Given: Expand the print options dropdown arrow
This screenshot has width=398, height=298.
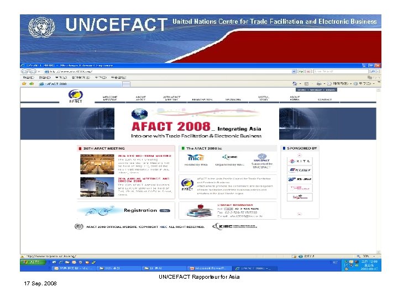Looking at the screenshot, I should (324, 84).
